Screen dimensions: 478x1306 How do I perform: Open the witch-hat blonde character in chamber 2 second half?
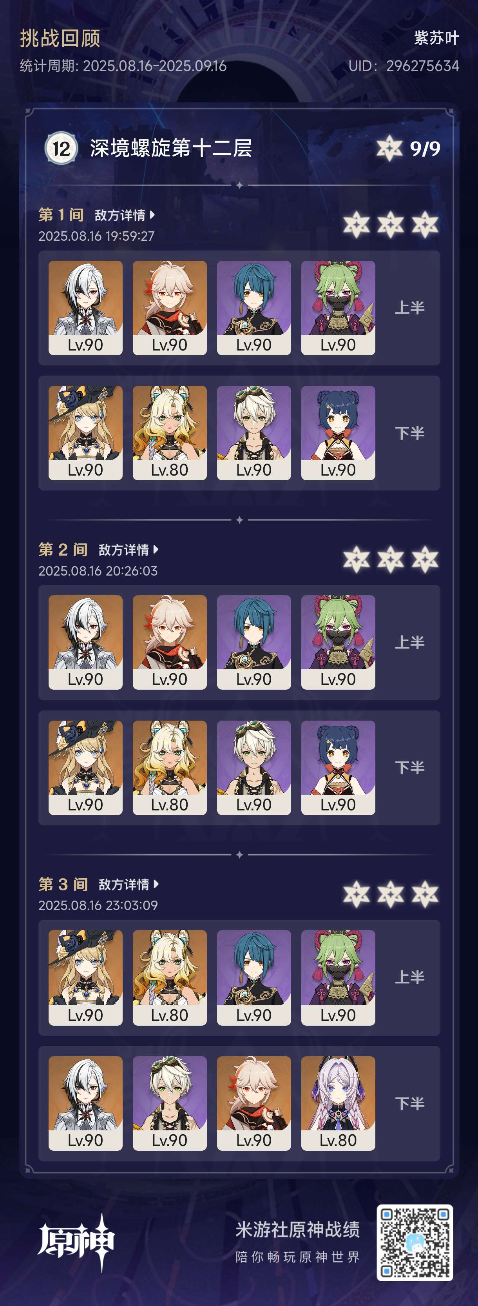click(86, 768)
